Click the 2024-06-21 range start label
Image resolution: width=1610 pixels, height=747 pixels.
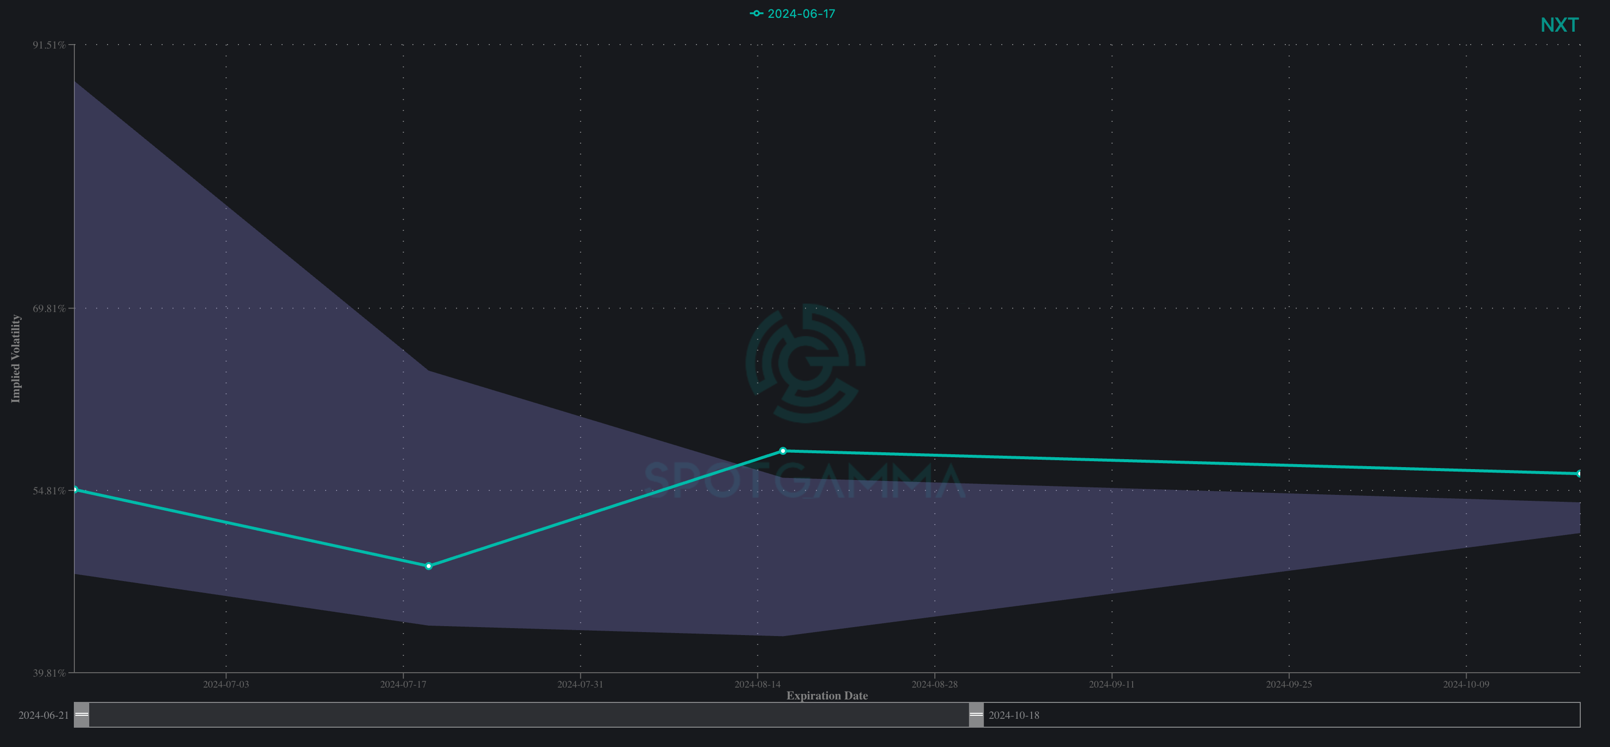pyautogui.click(x=43, y=715)
